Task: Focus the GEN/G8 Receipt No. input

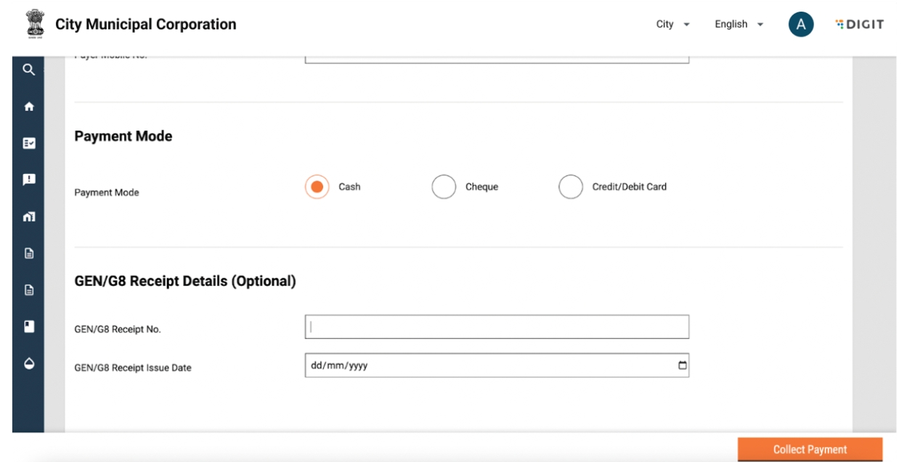Action: coord(497,327)
